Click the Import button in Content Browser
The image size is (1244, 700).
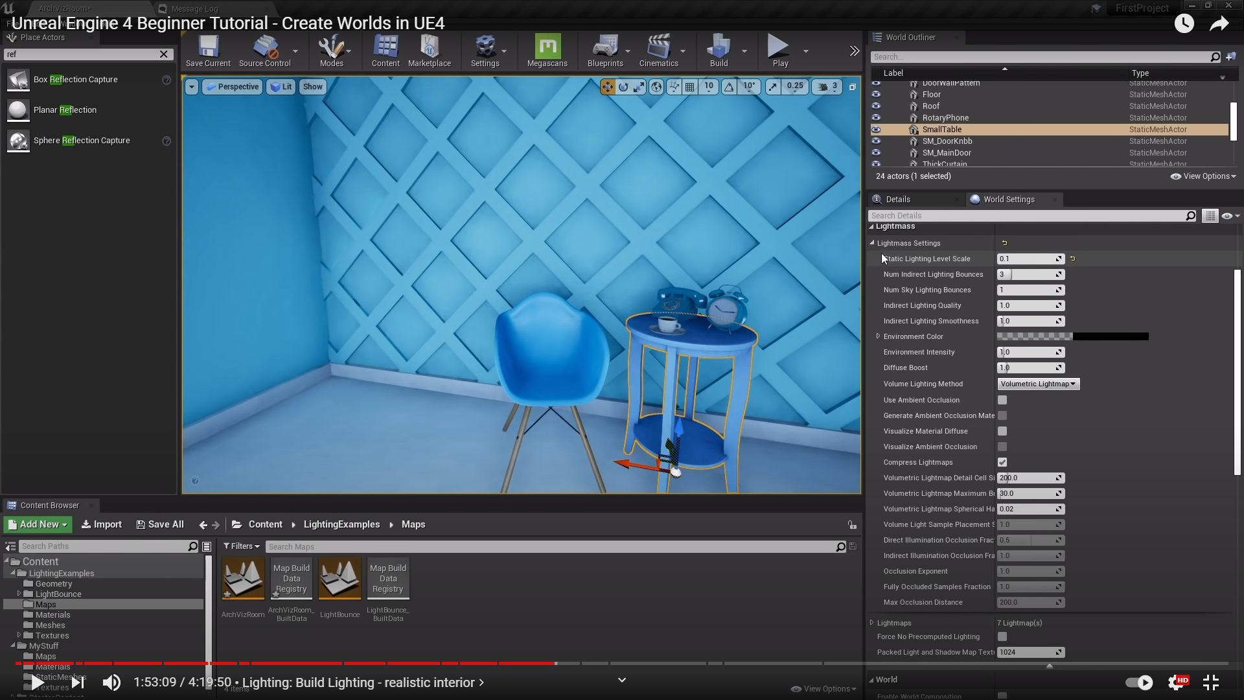(102, 524)
